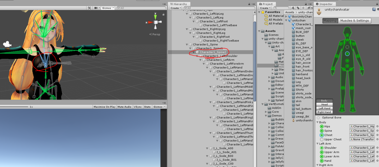
Task: Expand the BoxUnityChan asset
Action: pyautogui.click(x=286, y=16)
